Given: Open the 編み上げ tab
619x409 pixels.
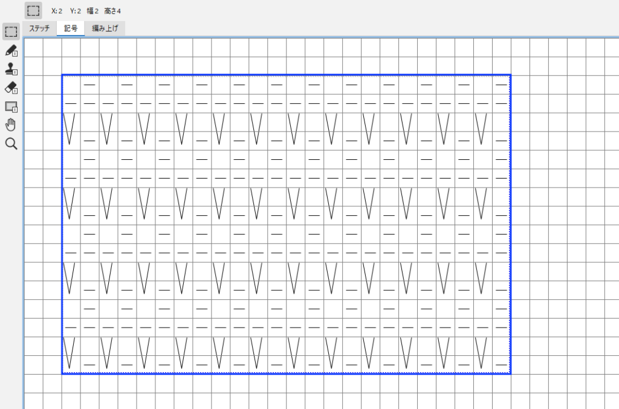Looking at the screenshot, I should click(105, 28).
